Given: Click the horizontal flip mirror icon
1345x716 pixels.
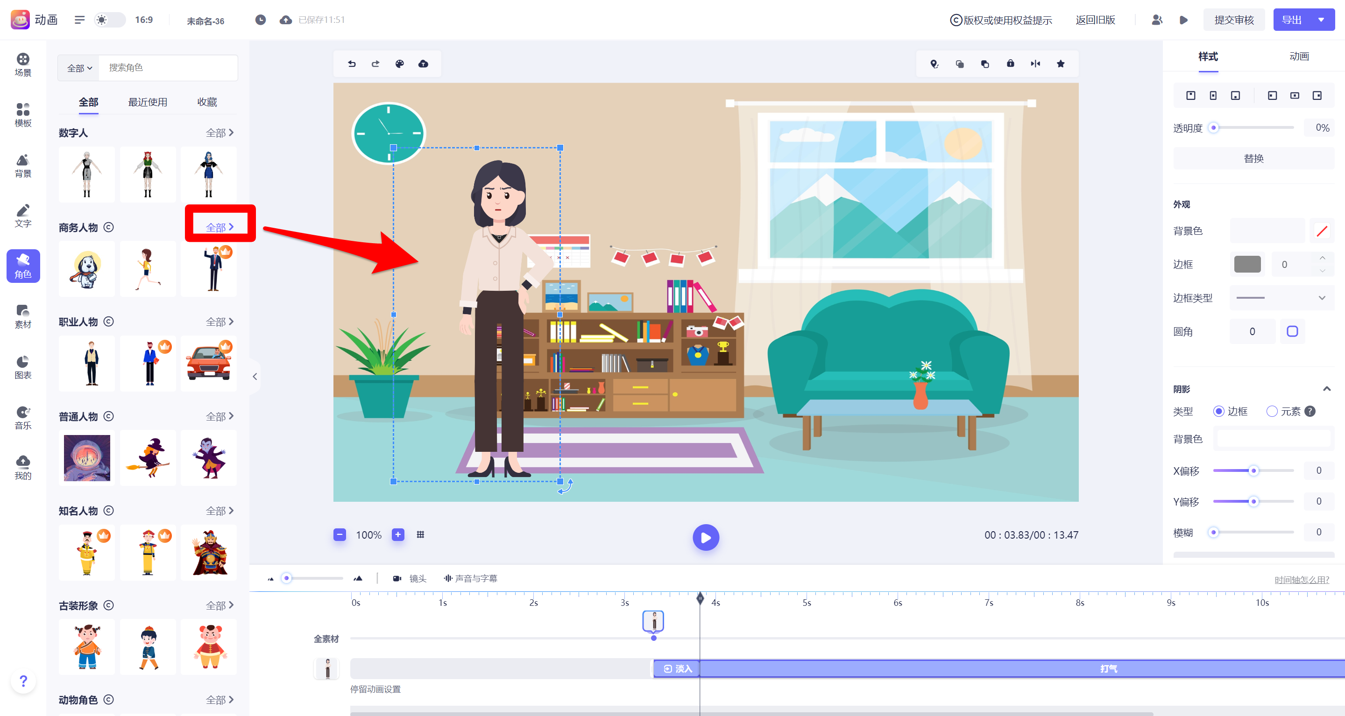Looking at the screenshot, I should point(1035,63).
